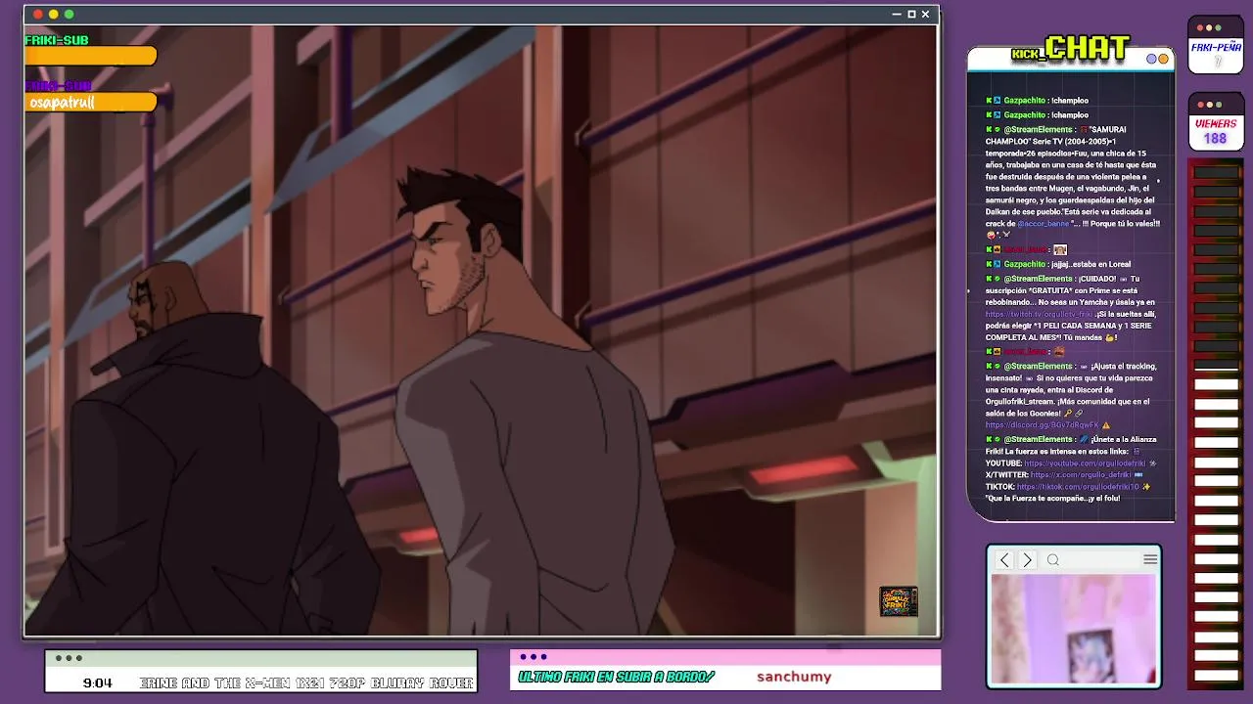Open the discord.gg invite link in chat

(x=1042, y=425)
